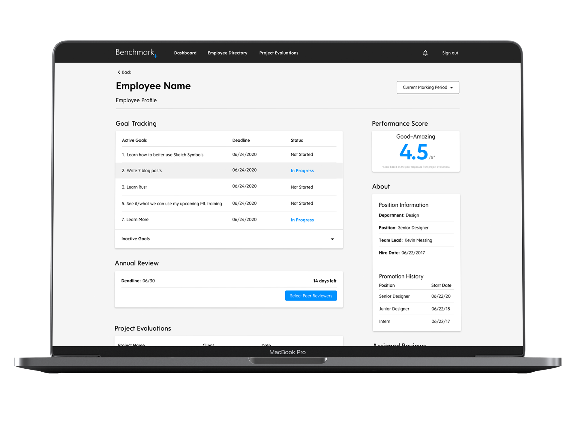Click the Junior Designer promotion row

tap(394, 309)
